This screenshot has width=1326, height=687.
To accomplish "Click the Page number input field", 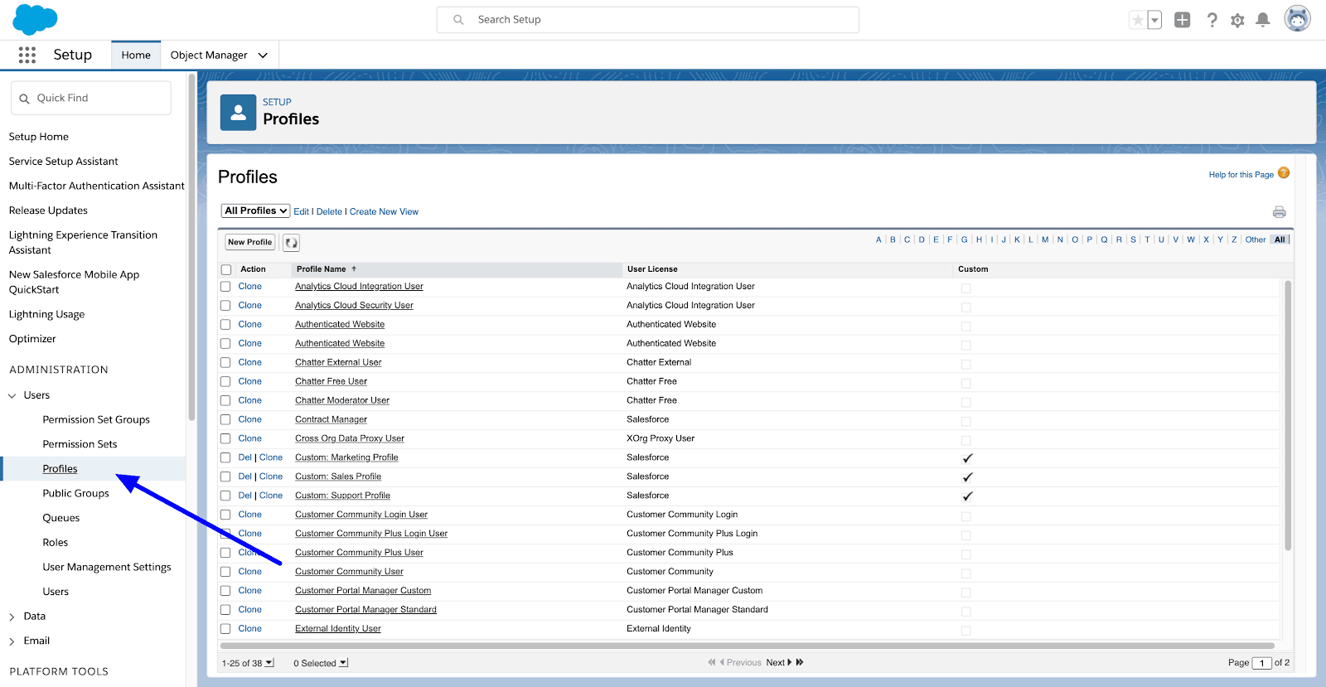I will tap(1261, 663).
